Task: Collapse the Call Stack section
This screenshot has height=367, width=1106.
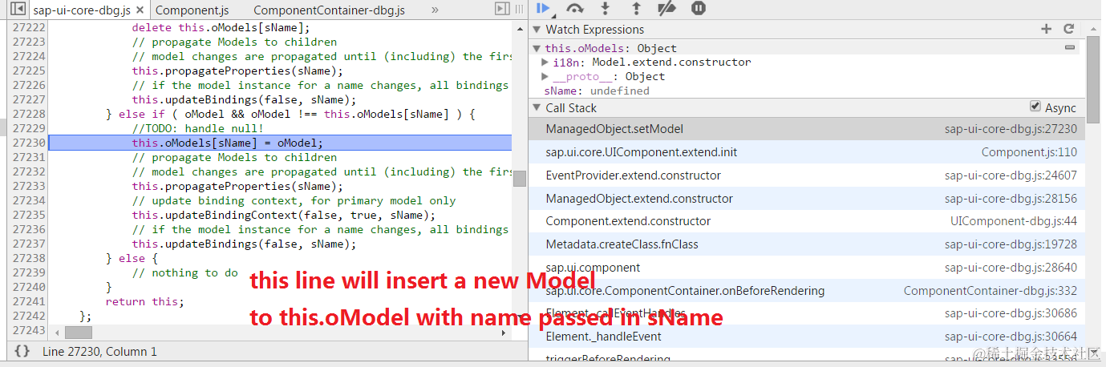Action: click(537, 108)
